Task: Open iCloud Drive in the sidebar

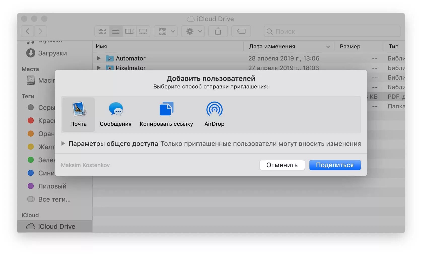Action: click(55, 226)
